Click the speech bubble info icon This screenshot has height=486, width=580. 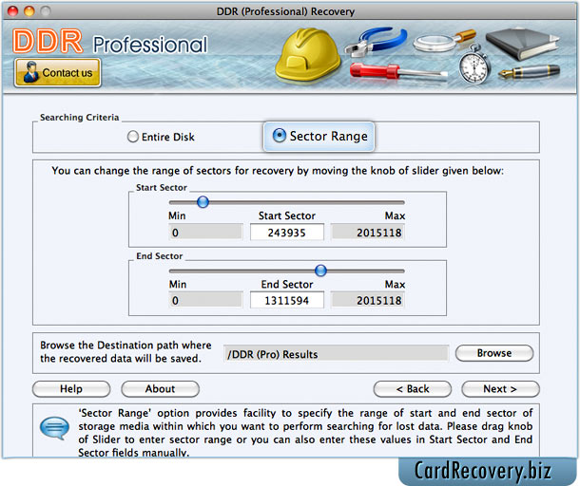point(54,428)
